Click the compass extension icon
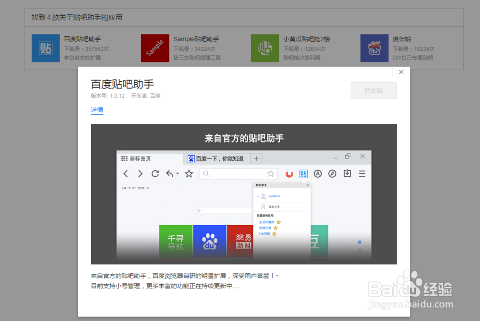Screen dimensions: 480x321 [332, 174]
